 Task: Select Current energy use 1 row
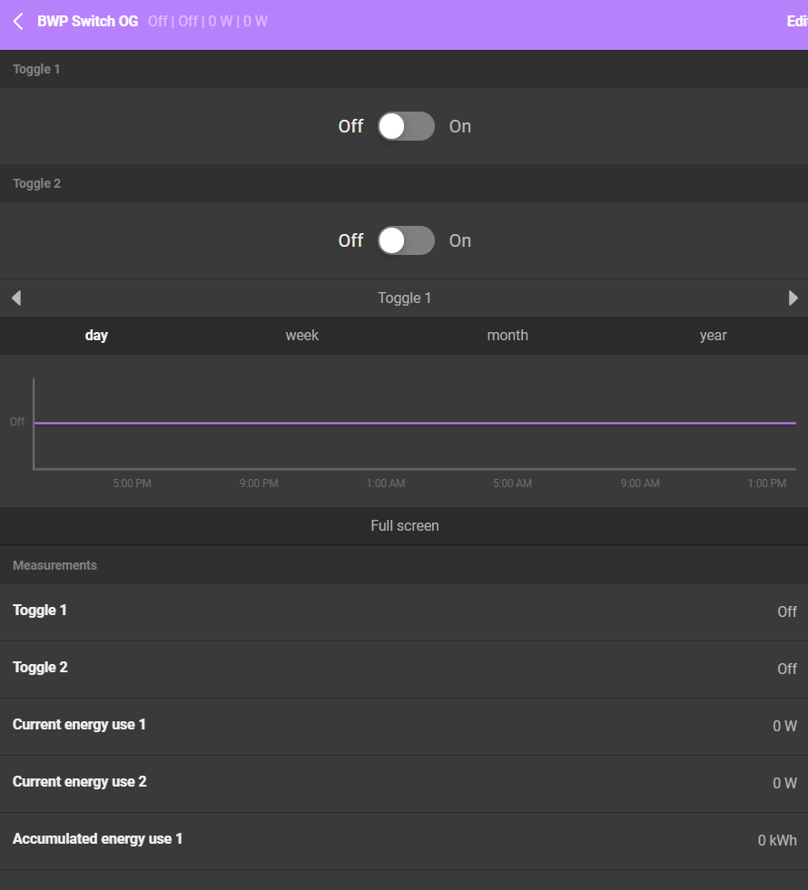[x=404, y=726]
